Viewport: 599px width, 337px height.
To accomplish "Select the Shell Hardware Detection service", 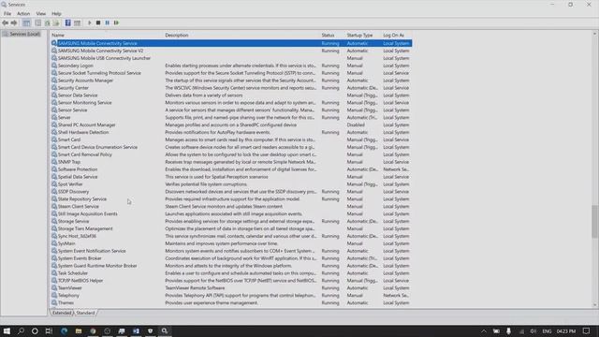I will pos(231,132).
